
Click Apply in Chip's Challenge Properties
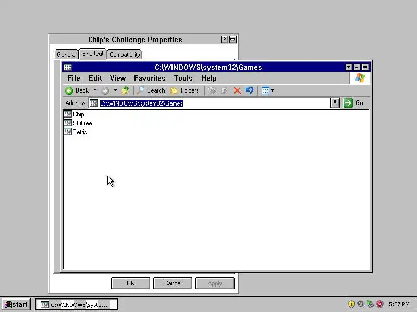[x=215, y=283]
